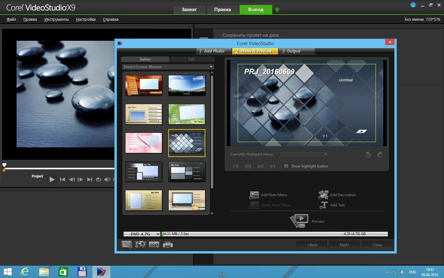Viewport: 444px width, 278px height.
Task: Select the blue sky menu template
Action: (187, 86)
